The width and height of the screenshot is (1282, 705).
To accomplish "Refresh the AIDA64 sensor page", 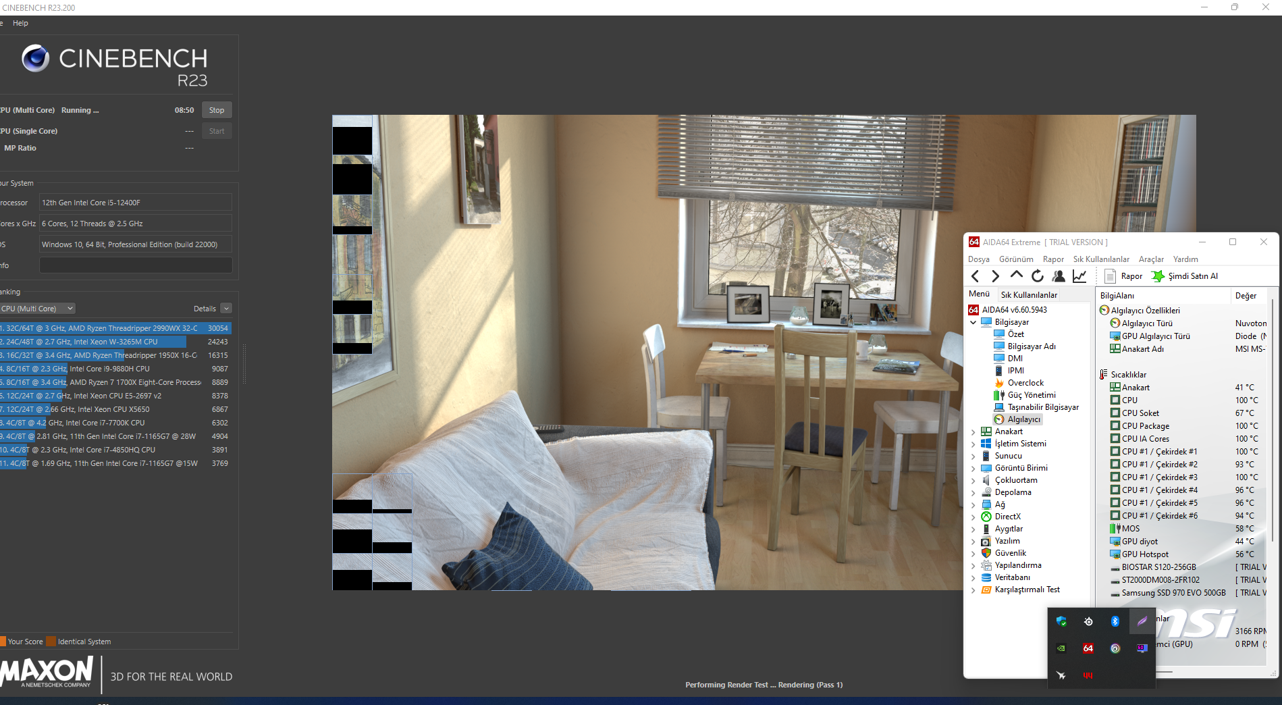I will pos(1038,276).
